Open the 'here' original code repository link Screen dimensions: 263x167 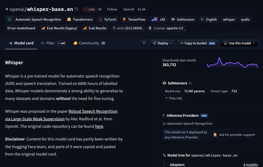(99, 126)
